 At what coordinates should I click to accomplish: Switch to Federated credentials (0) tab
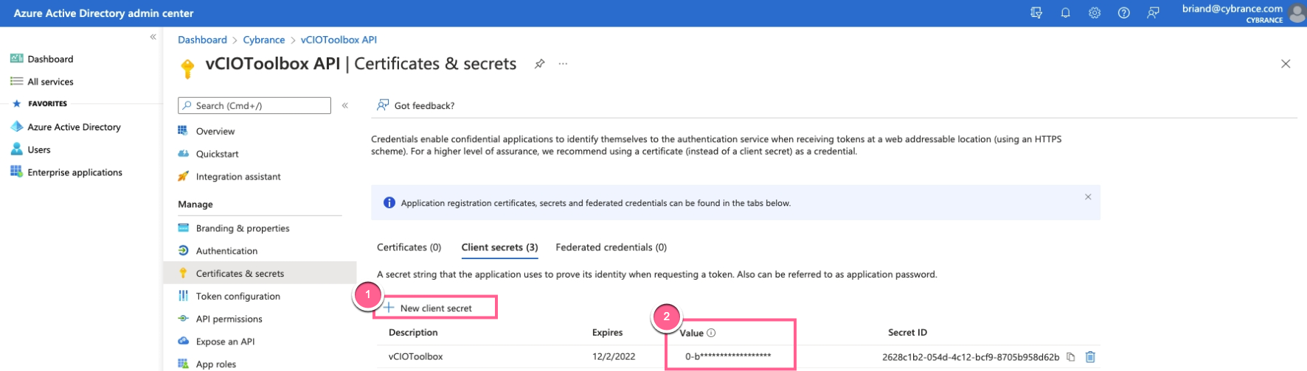point(611,247)
